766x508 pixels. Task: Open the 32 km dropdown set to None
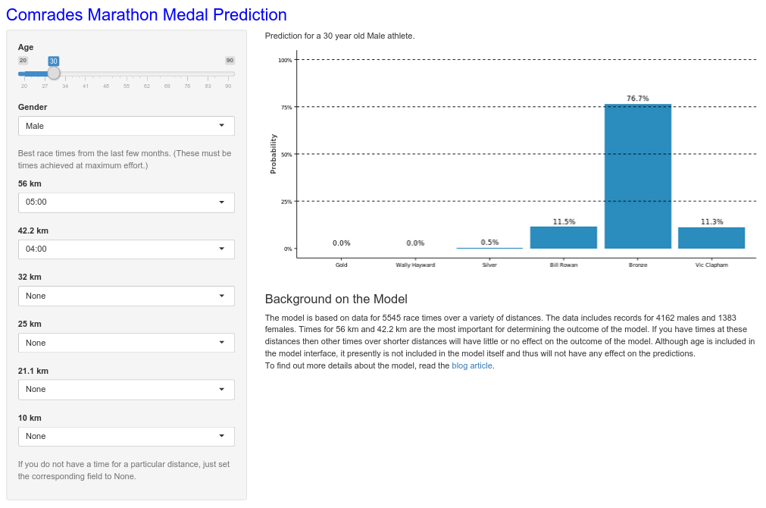[x=125, y=296]
